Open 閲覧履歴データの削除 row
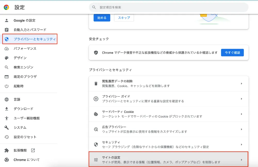This screenshot has width=258, height=167. 169,83
